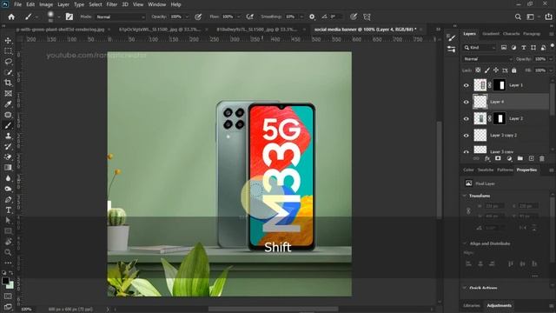Image resolution: width=556 pixels, height=313 pixels.
Task: Open the search icon at top right
Action: click(518, 17)
